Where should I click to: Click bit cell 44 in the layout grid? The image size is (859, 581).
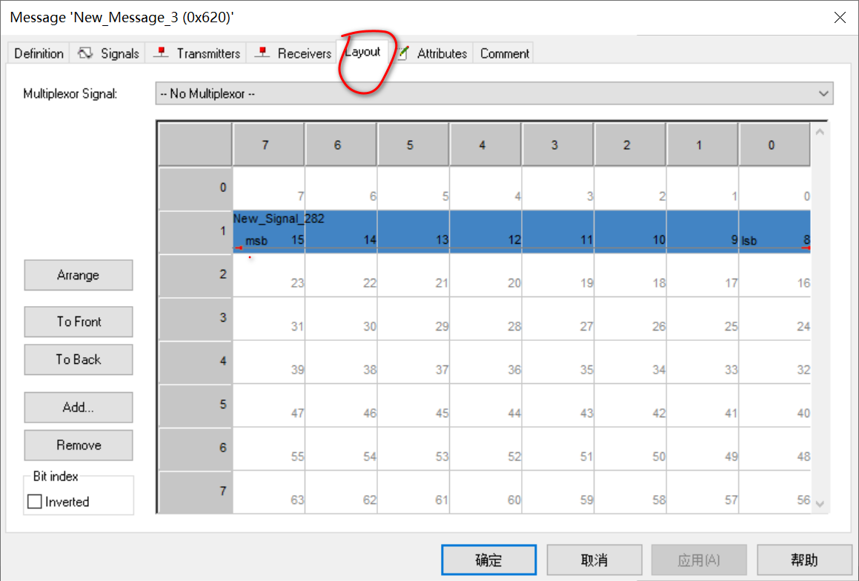[x=486, y=405]
